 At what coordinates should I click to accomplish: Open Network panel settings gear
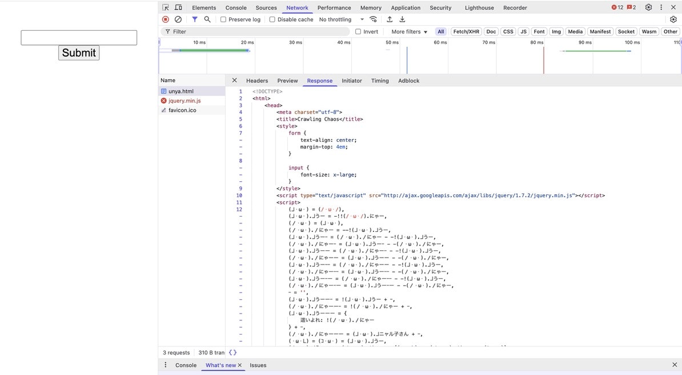click(x=673, y=19)
